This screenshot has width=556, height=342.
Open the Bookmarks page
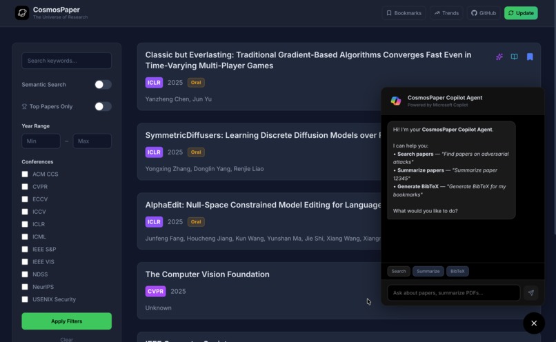pos(404,13)
